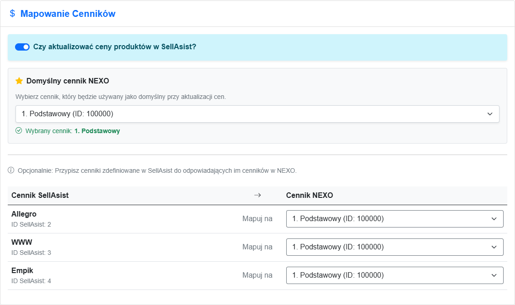Click 'Mapuj na' in the WWW row
515x305 pixels.
click(x=257, y=247)
